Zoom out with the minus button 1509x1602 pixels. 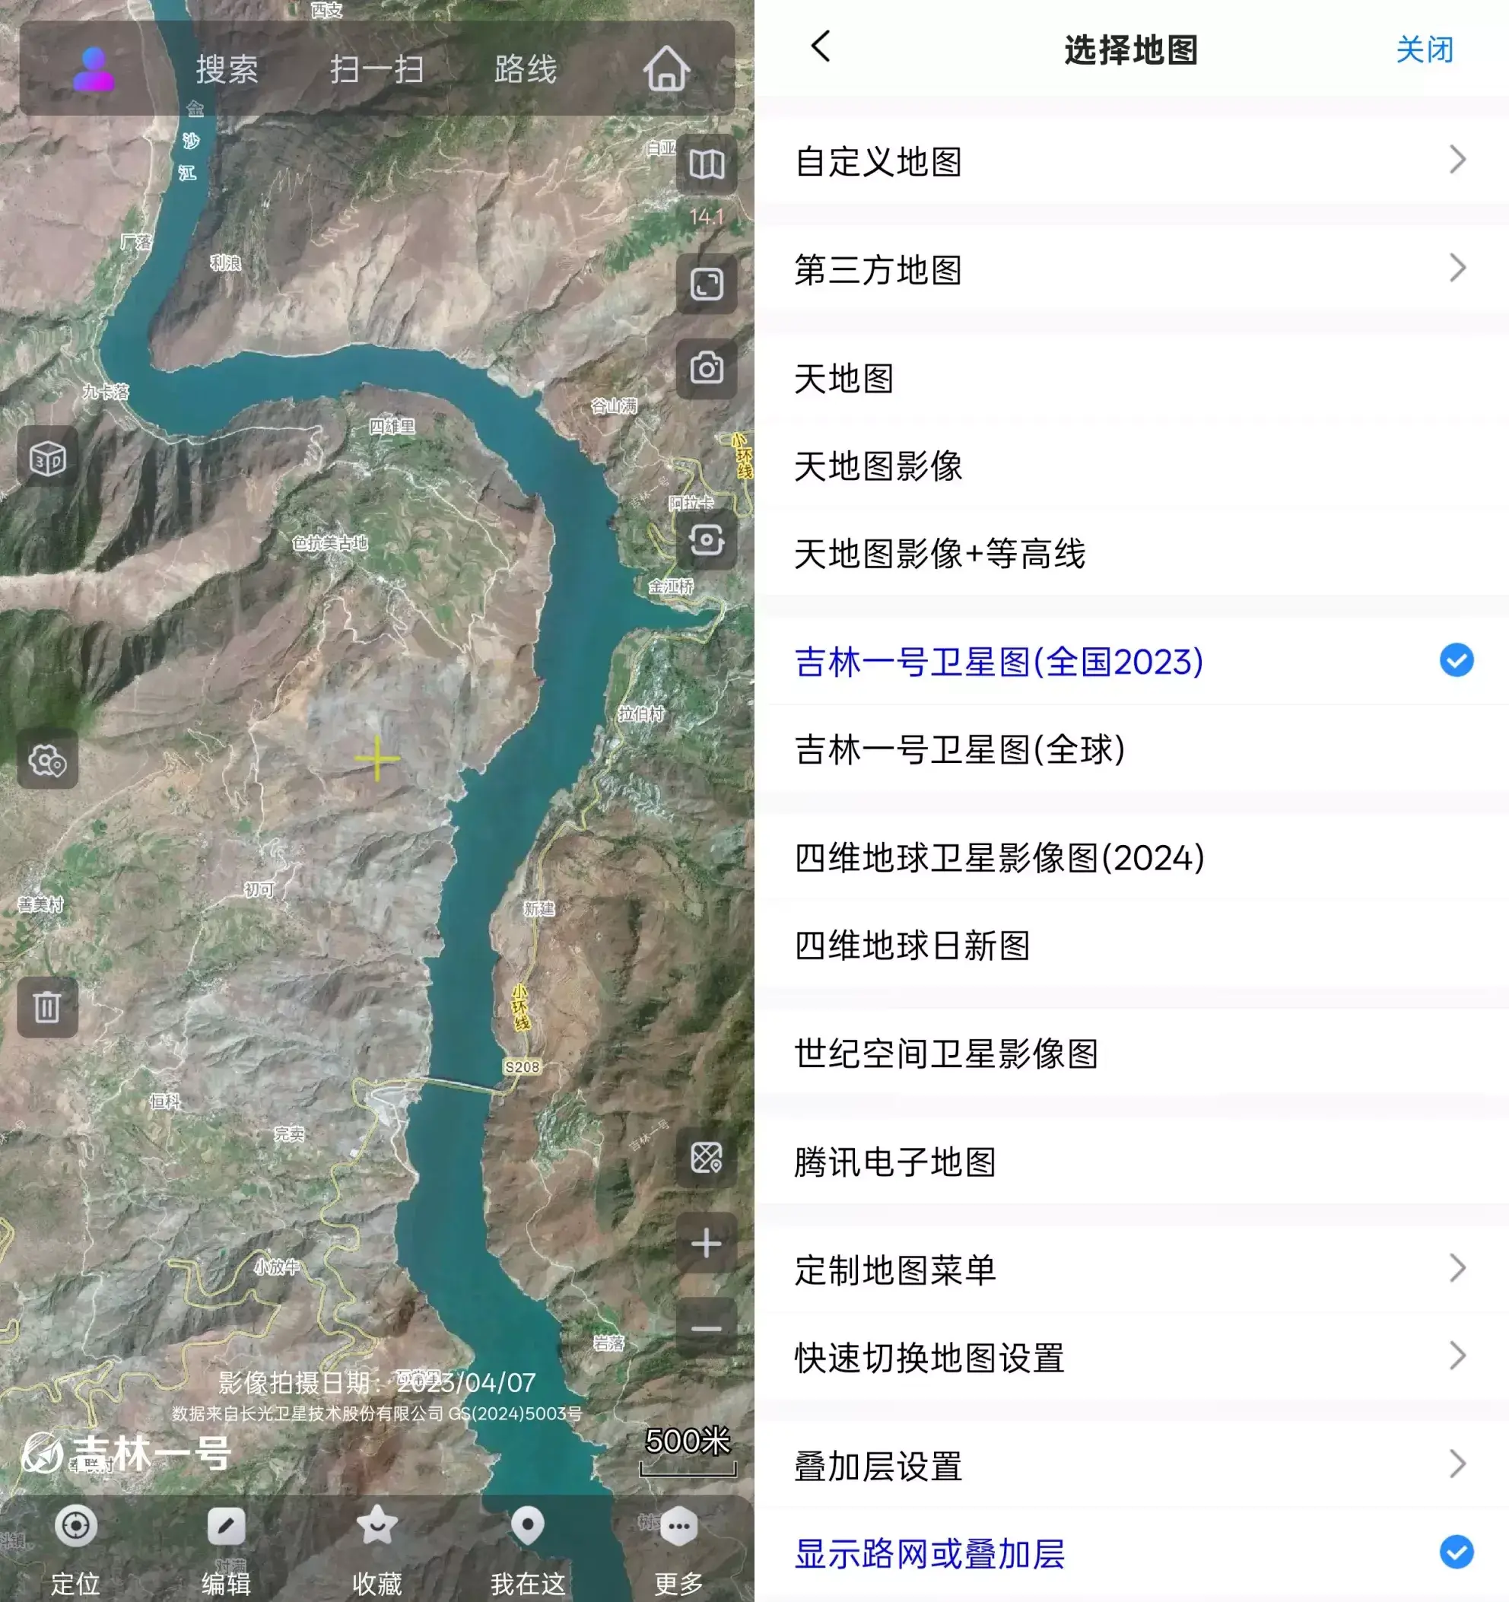click(x=706, y=1328)
